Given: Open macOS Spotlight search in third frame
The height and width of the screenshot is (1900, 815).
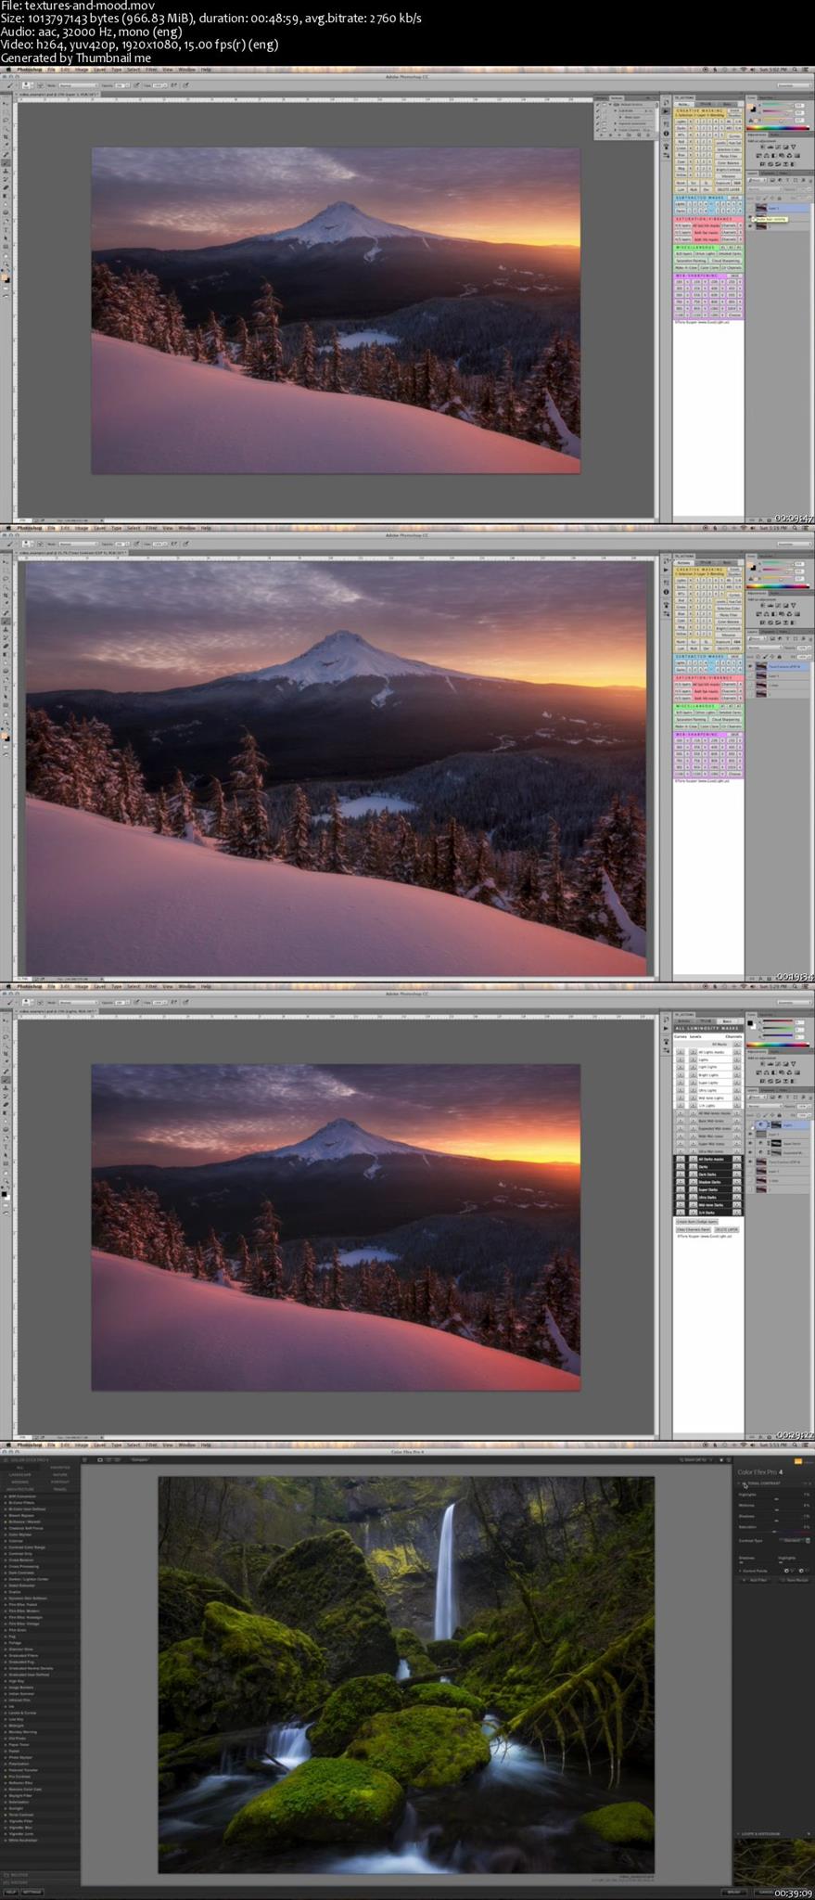Looking at the screenshot, I should click(795, 986).
